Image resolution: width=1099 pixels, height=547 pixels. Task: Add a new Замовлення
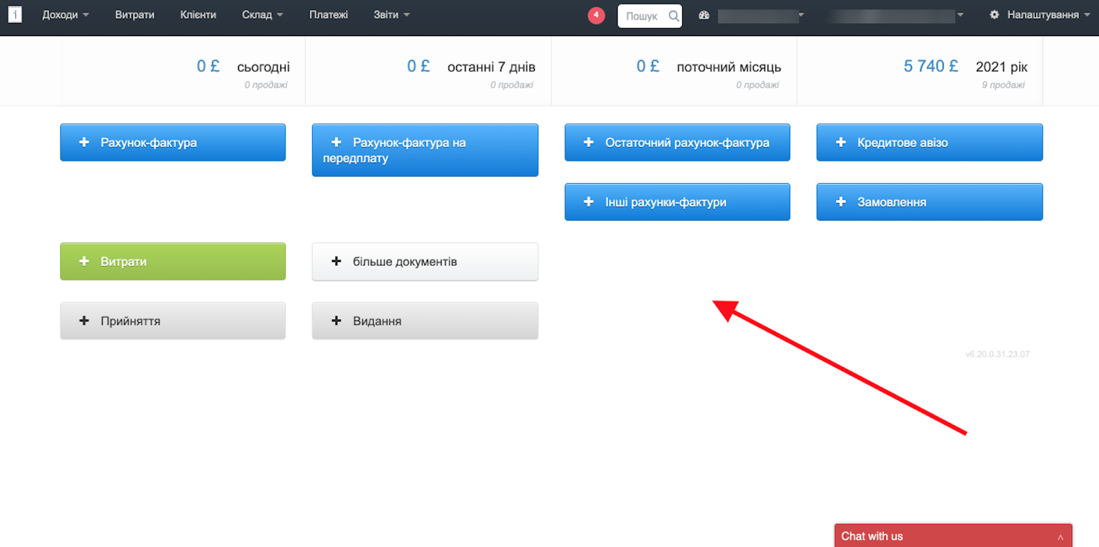(930, 202)
